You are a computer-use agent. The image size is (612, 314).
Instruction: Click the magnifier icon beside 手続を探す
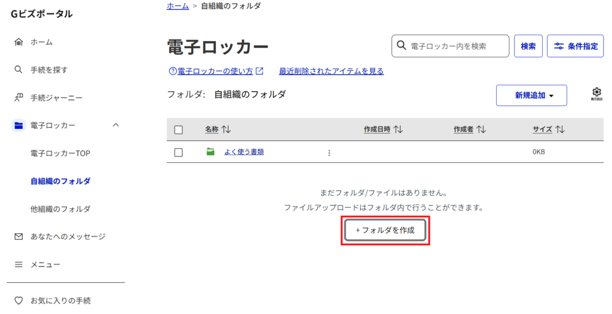click(18, 70)
